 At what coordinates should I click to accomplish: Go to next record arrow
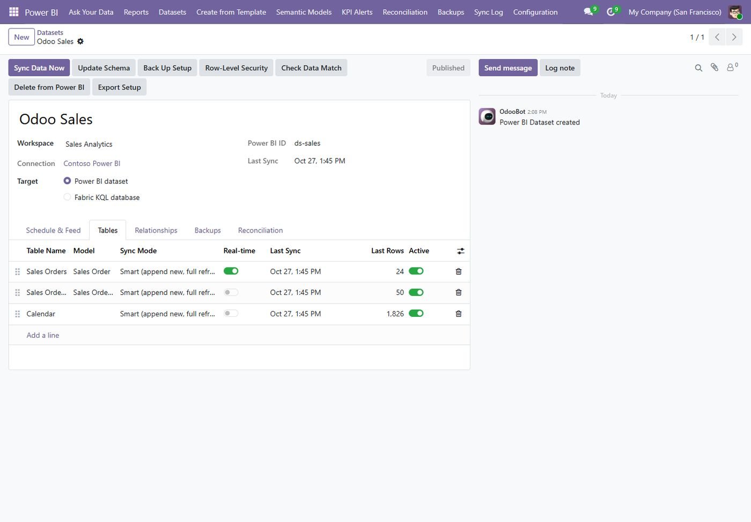pos(734,37)
